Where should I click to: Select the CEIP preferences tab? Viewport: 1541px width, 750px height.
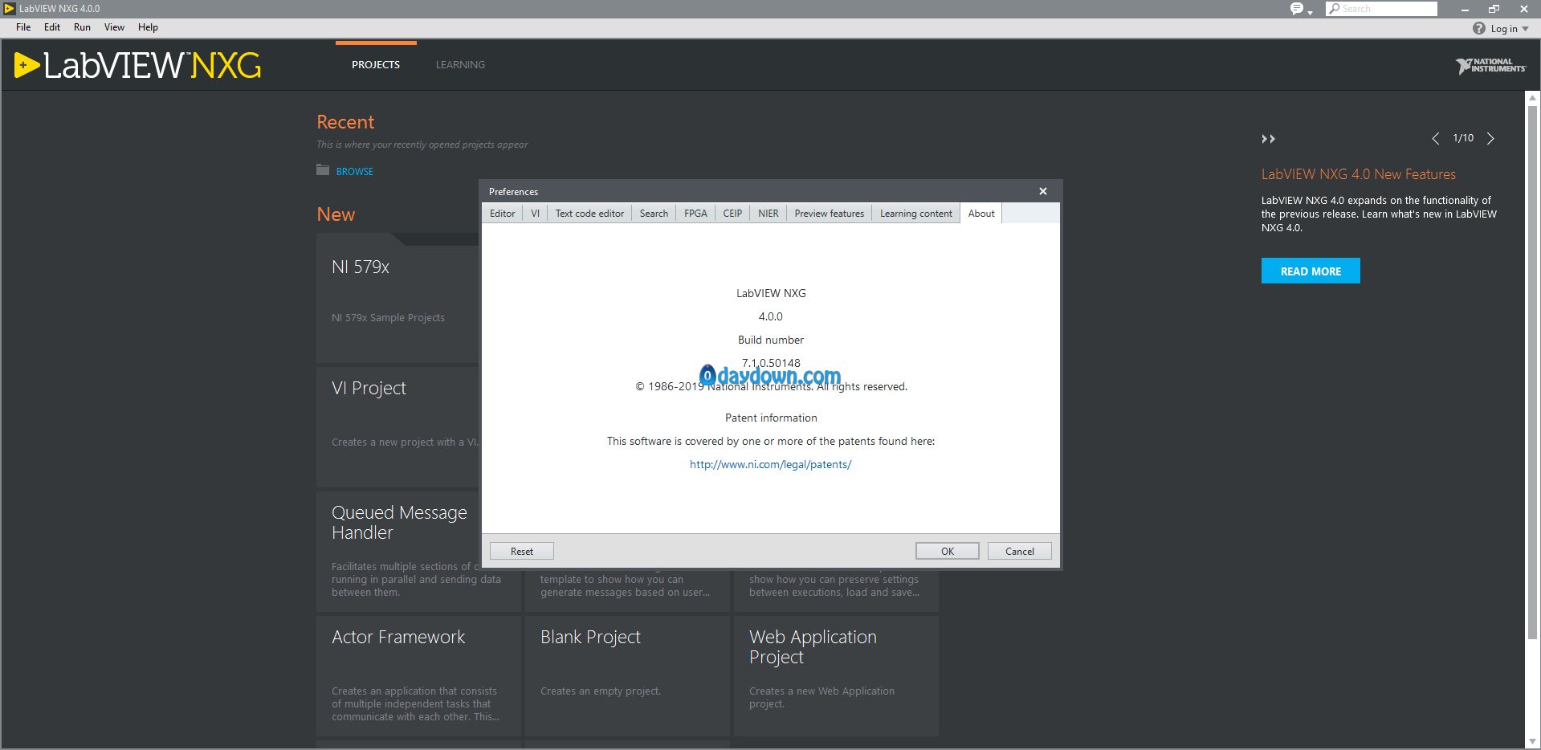click(732, 214)
